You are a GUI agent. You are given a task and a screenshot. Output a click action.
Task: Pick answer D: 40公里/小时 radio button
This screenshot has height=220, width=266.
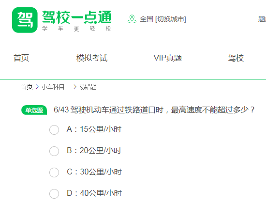54,194
